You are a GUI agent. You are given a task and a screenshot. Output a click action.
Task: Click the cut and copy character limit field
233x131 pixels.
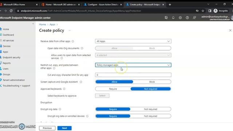pyautogui.click(x=133, y=75)
